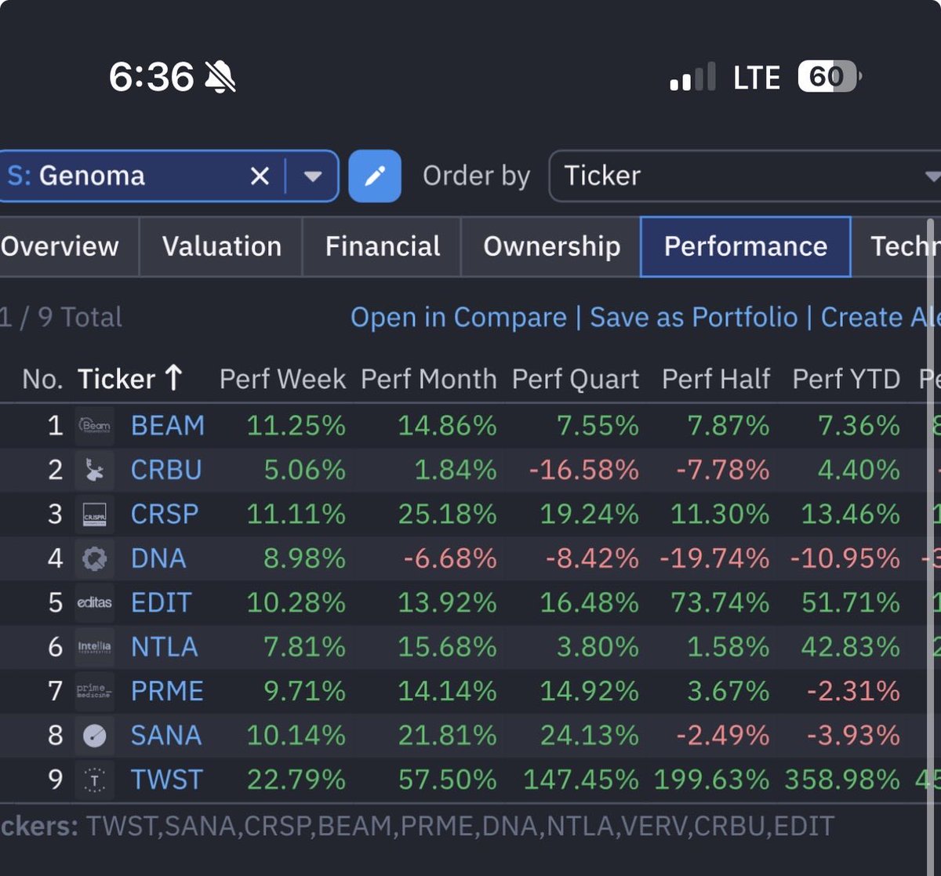Click SANA Perf Quart value 24.13%

pos(589,736)
